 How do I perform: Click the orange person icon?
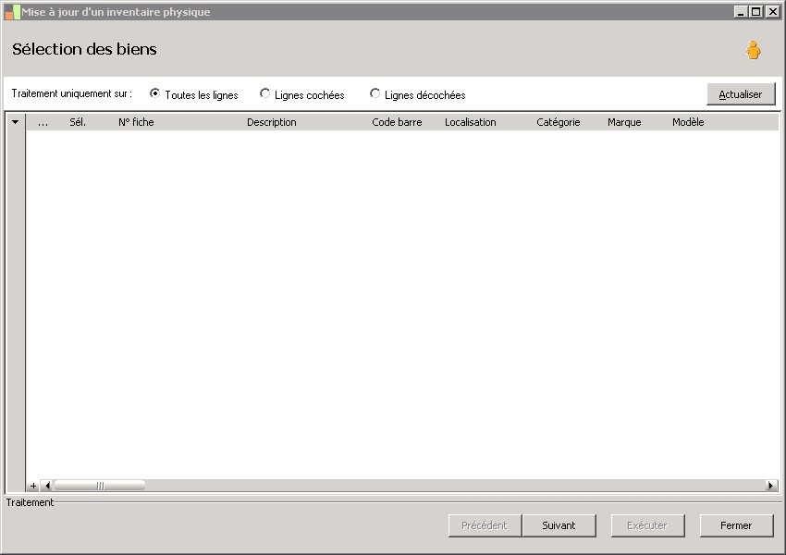(x=753, y=50)
